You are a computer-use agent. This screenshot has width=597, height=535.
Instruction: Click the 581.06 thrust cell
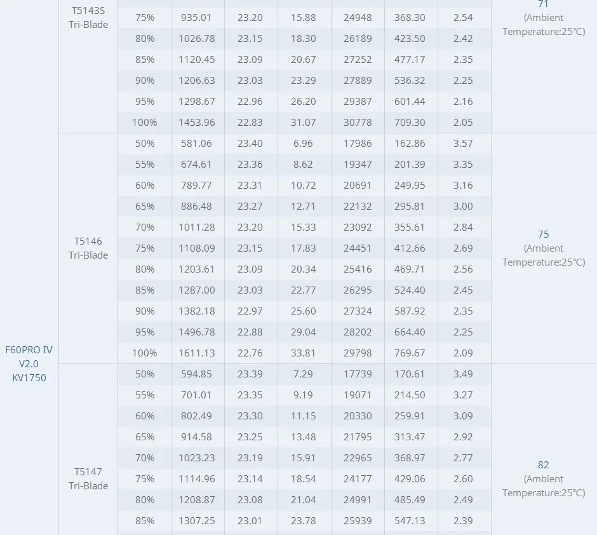pos(197,144)
